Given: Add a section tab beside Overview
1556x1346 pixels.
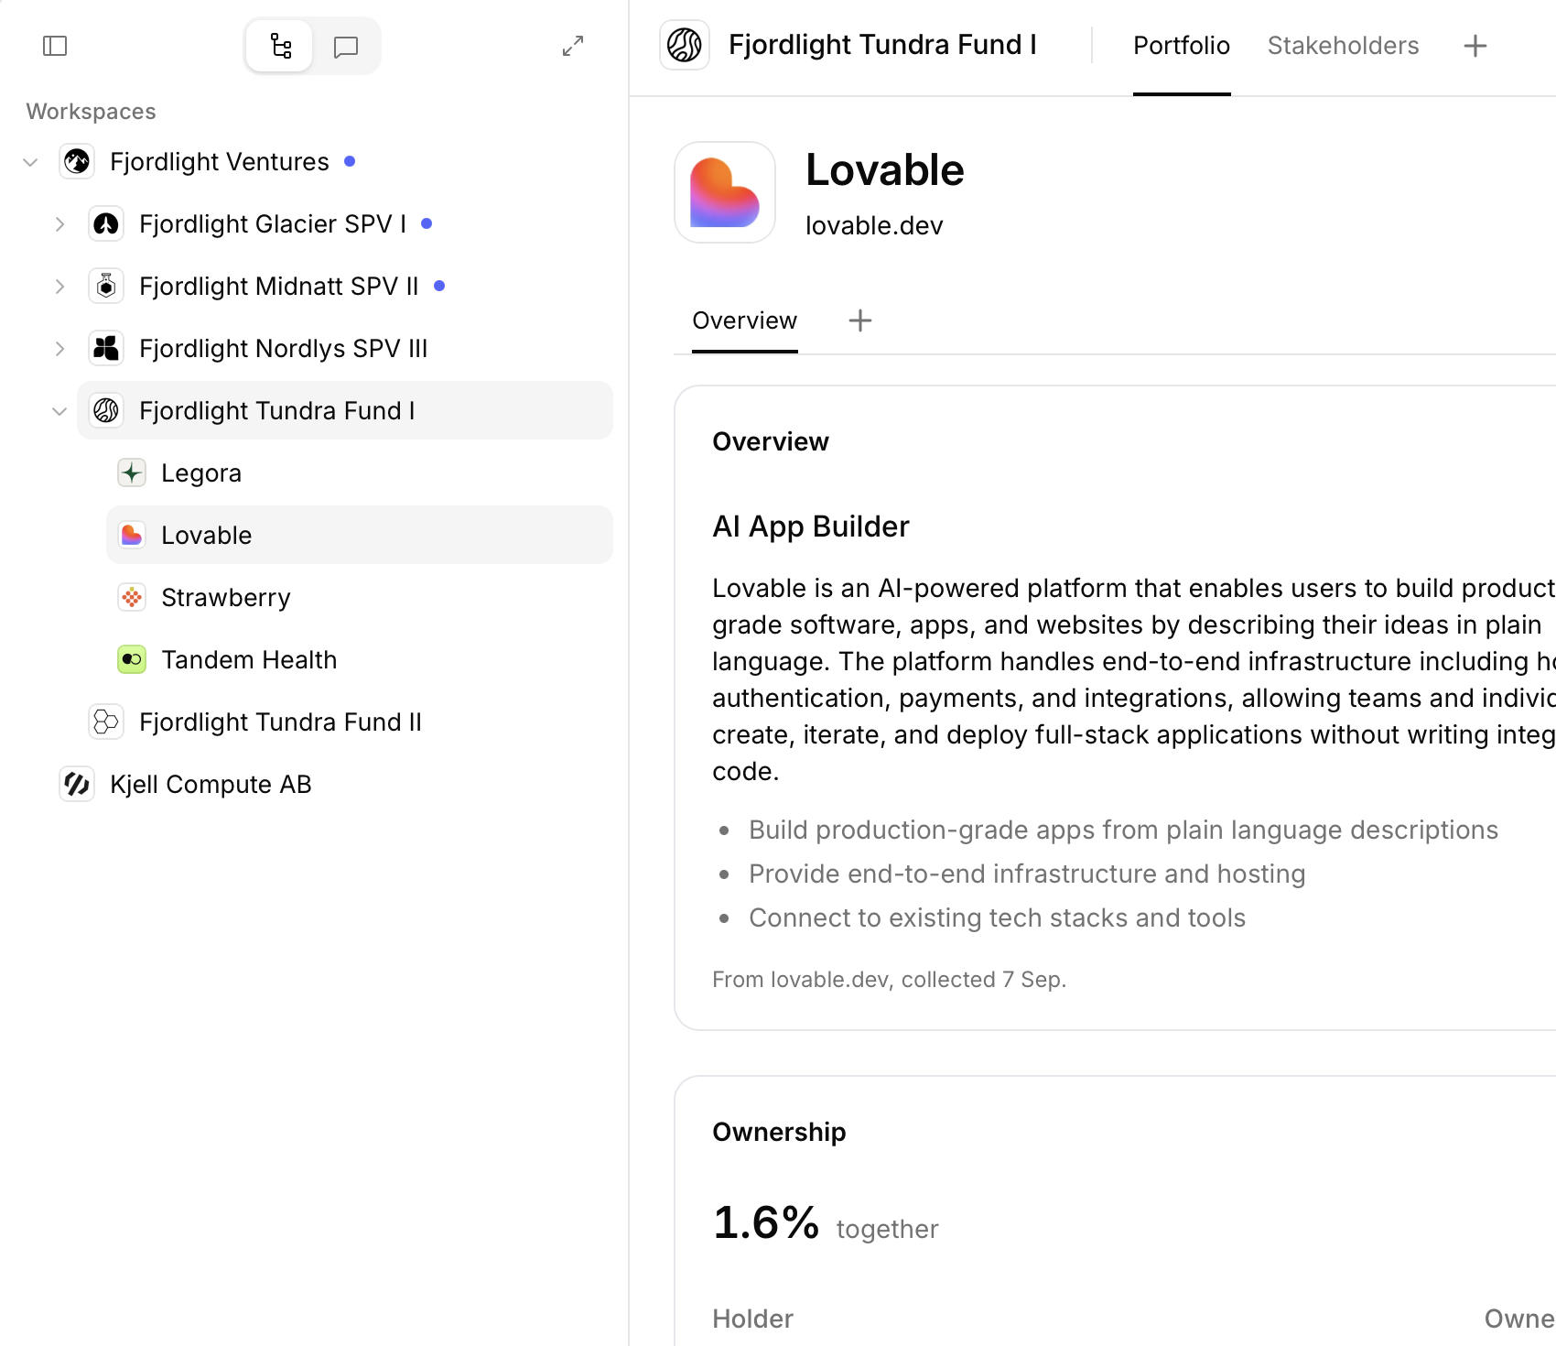Looking at the screenshot, I should 860,320.
